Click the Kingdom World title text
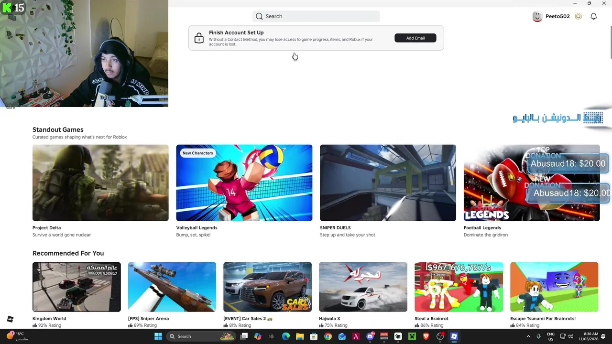The height and width of the screenshot is (344, 612). tap(49, 319)
